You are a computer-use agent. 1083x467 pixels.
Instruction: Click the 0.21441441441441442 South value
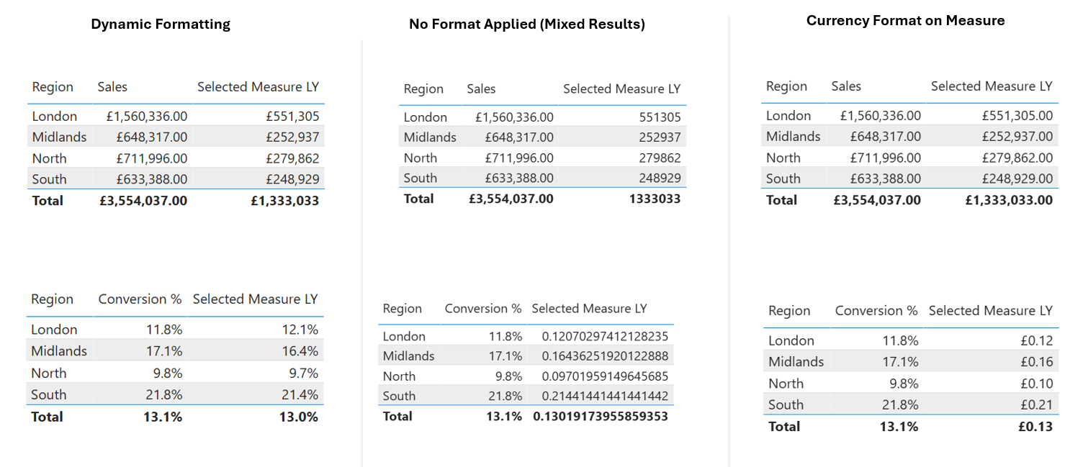point(605,396)
